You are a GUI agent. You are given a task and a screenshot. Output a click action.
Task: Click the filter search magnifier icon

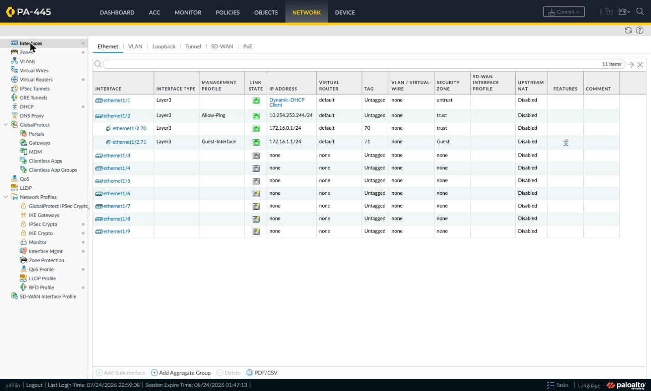pyautogui.click(x=98, y=64)
